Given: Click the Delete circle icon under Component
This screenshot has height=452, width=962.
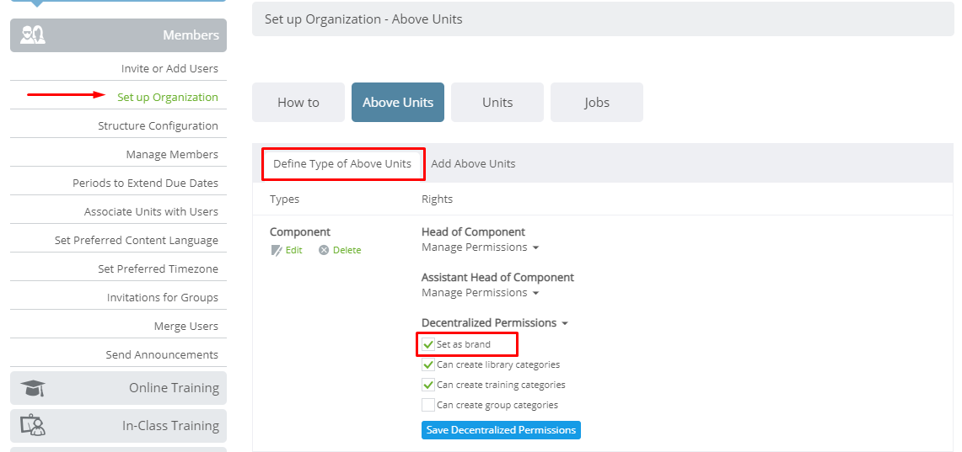Looking at the screenshot, I should [324, 250].
